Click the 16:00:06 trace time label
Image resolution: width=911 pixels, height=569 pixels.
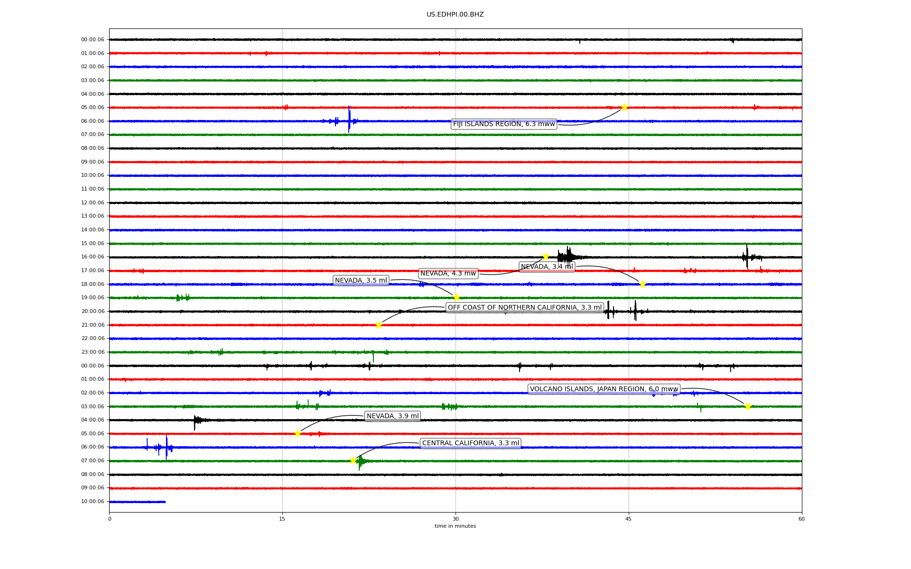click(x=93, y=257)
